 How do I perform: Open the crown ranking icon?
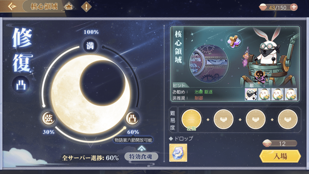(69, 7)
